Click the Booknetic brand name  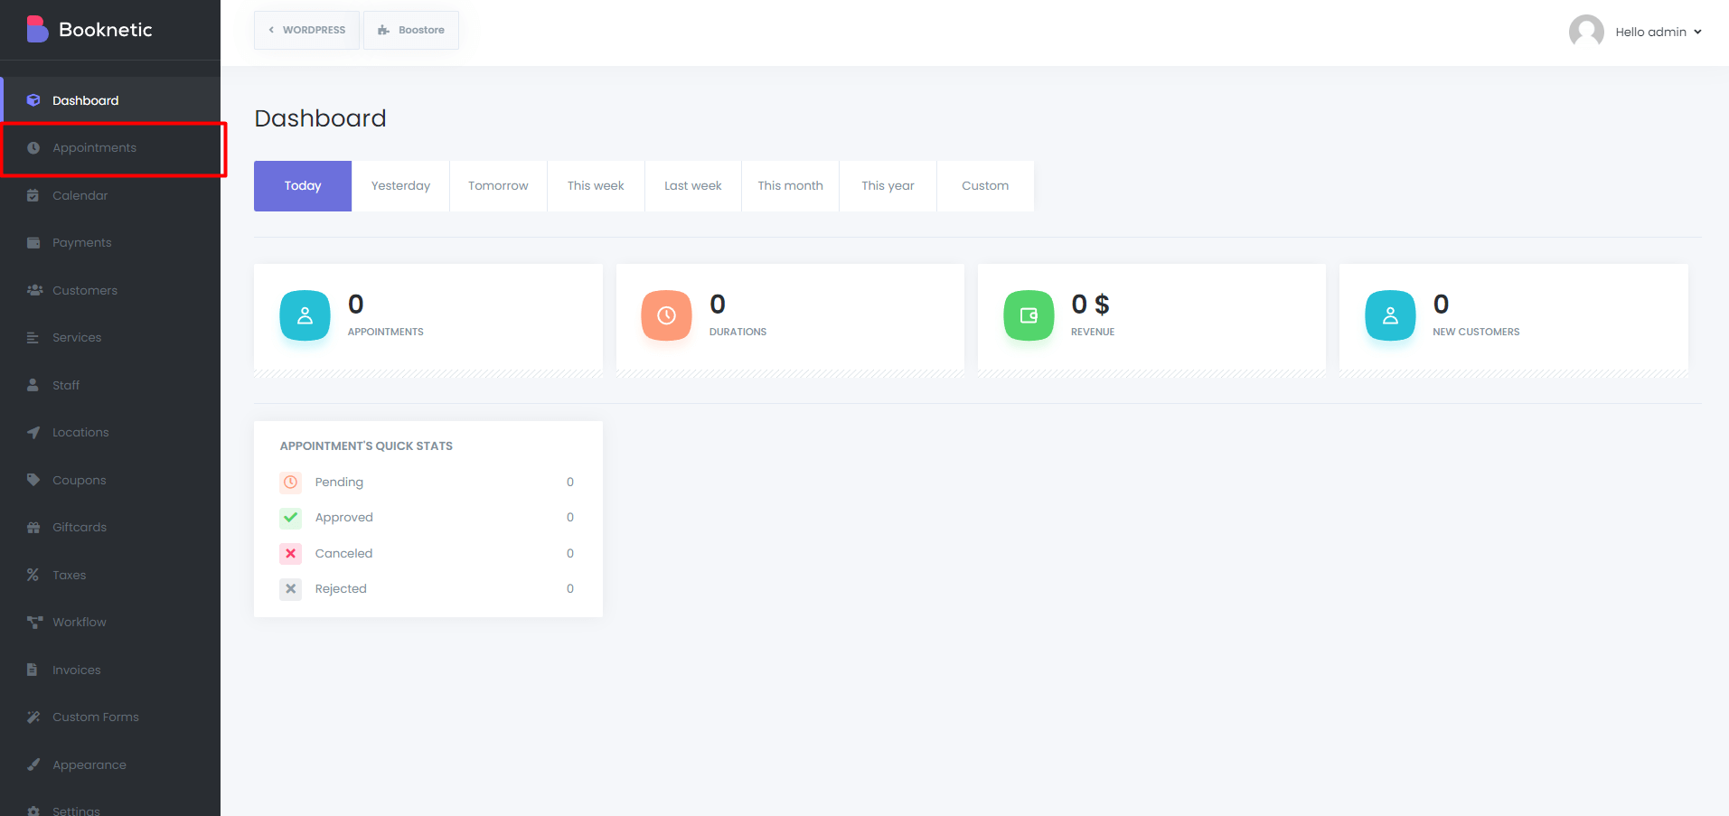click(x=106, y=29)
